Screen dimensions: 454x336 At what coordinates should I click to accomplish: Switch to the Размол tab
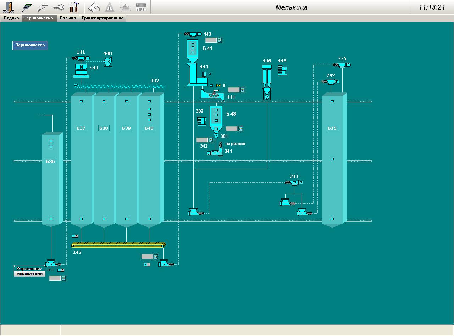coord(67,18)
